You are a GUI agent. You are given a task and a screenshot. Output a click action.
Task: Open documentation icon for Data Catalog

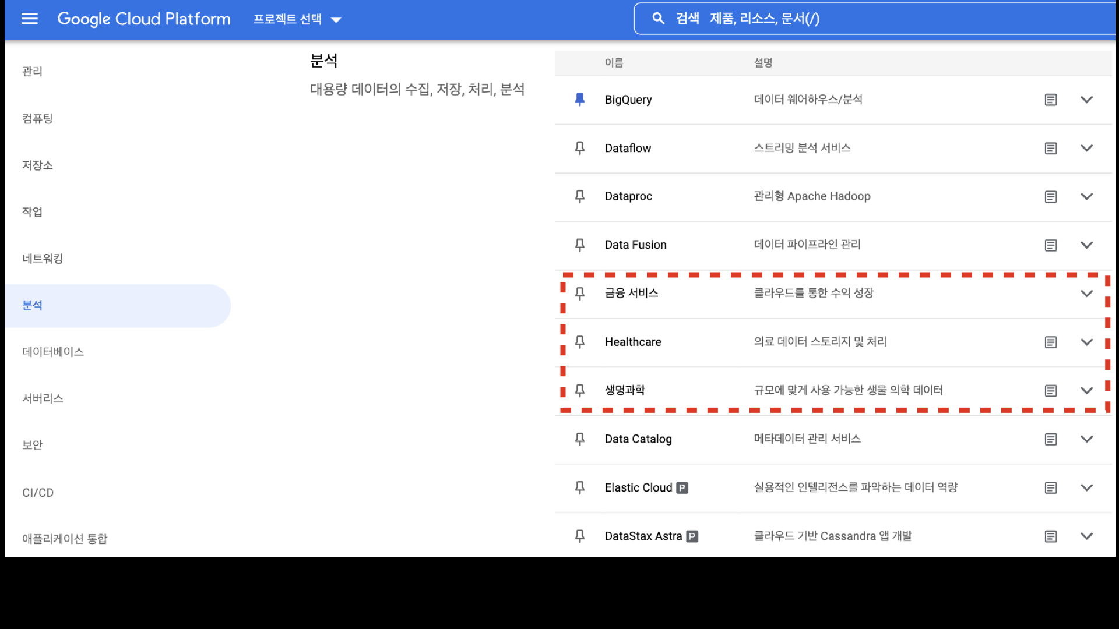click(x=1050, y=439)
